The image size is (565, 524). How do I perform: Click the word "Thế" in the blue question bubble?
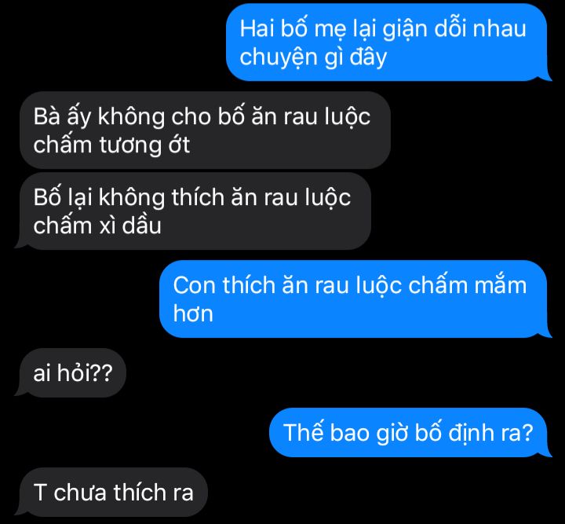(x=304, y=432)
